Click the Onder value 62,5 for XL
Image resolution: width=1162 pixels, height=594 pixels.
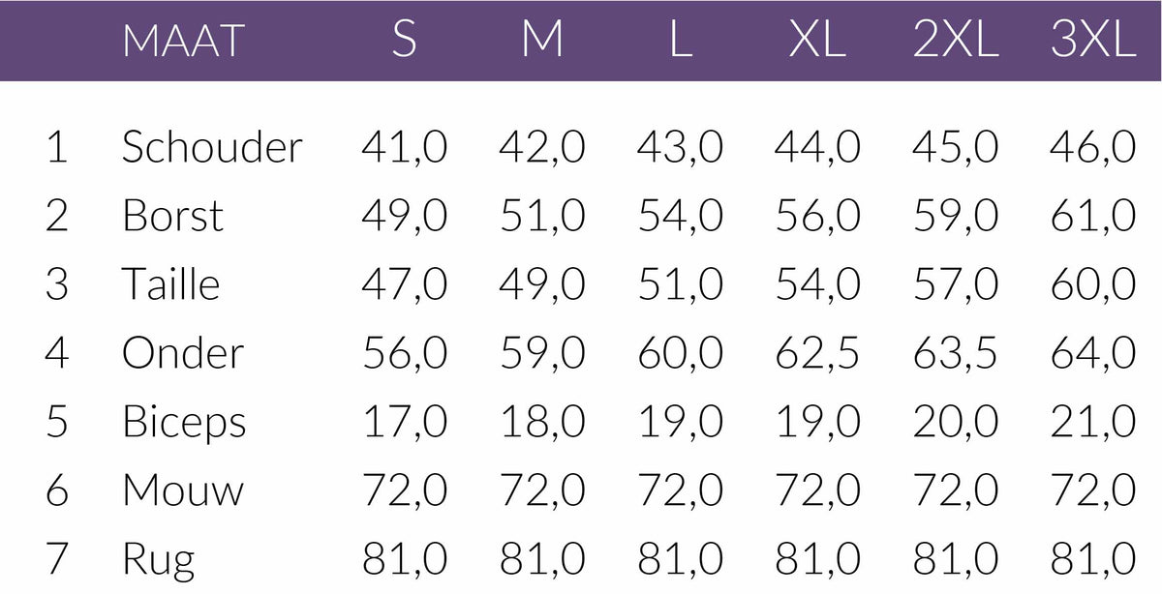[x=817, y=353]
